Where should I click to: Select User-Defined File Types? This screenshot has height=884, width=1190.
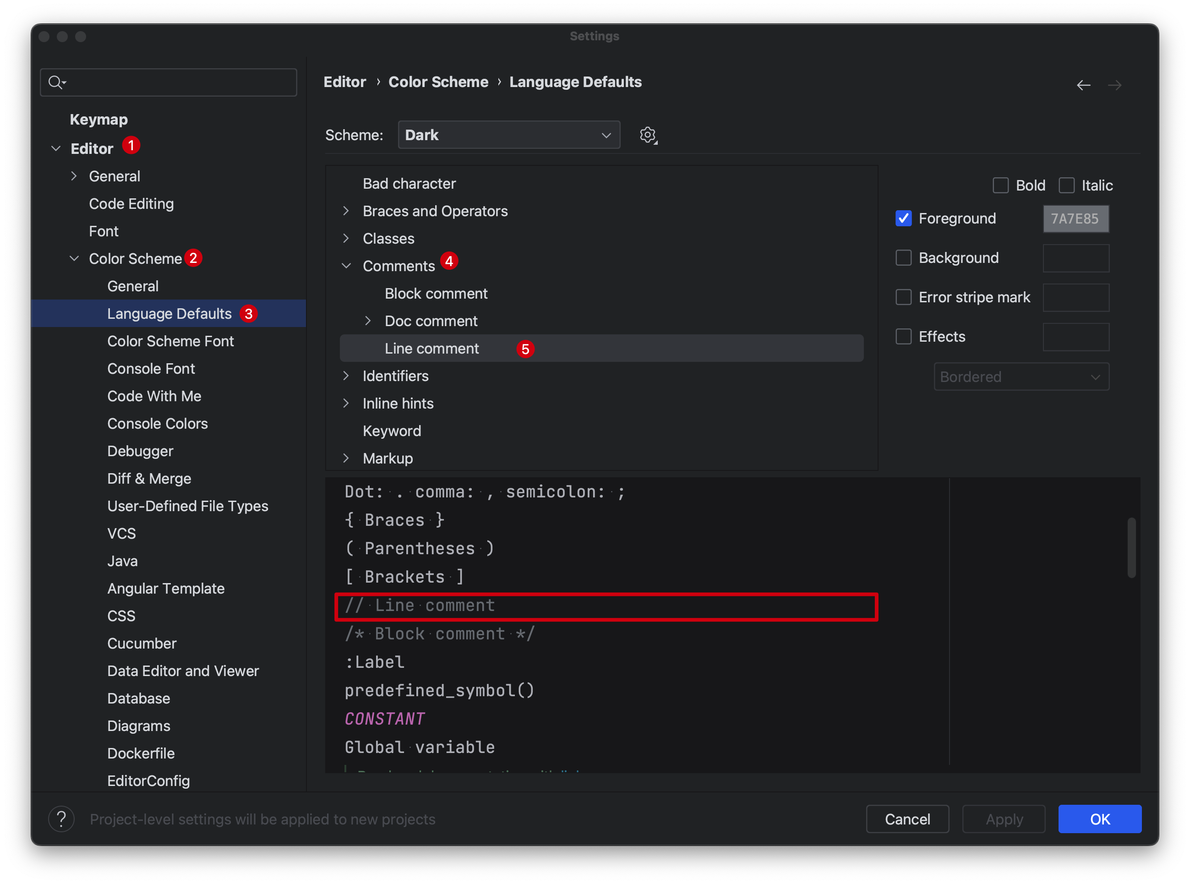click(x=188, y=506)
